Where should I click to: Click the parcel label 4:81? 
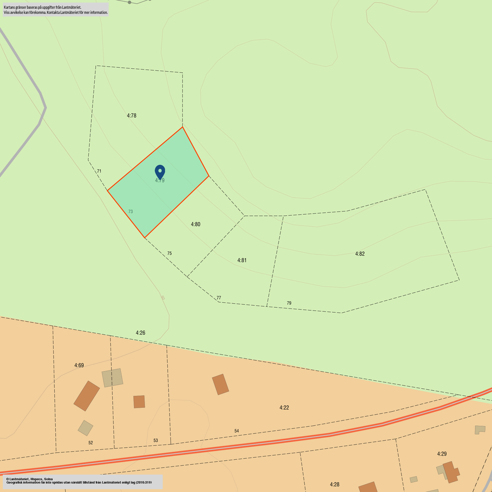pos(242,260)
